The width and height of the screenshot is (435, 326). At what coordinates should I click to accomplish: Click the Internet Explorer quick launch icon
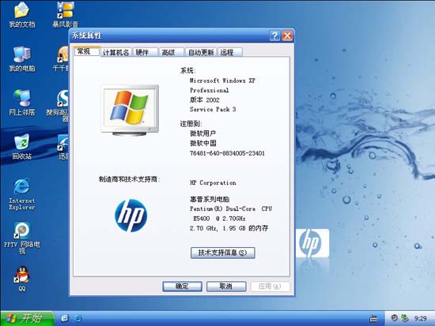pos(78,319)
